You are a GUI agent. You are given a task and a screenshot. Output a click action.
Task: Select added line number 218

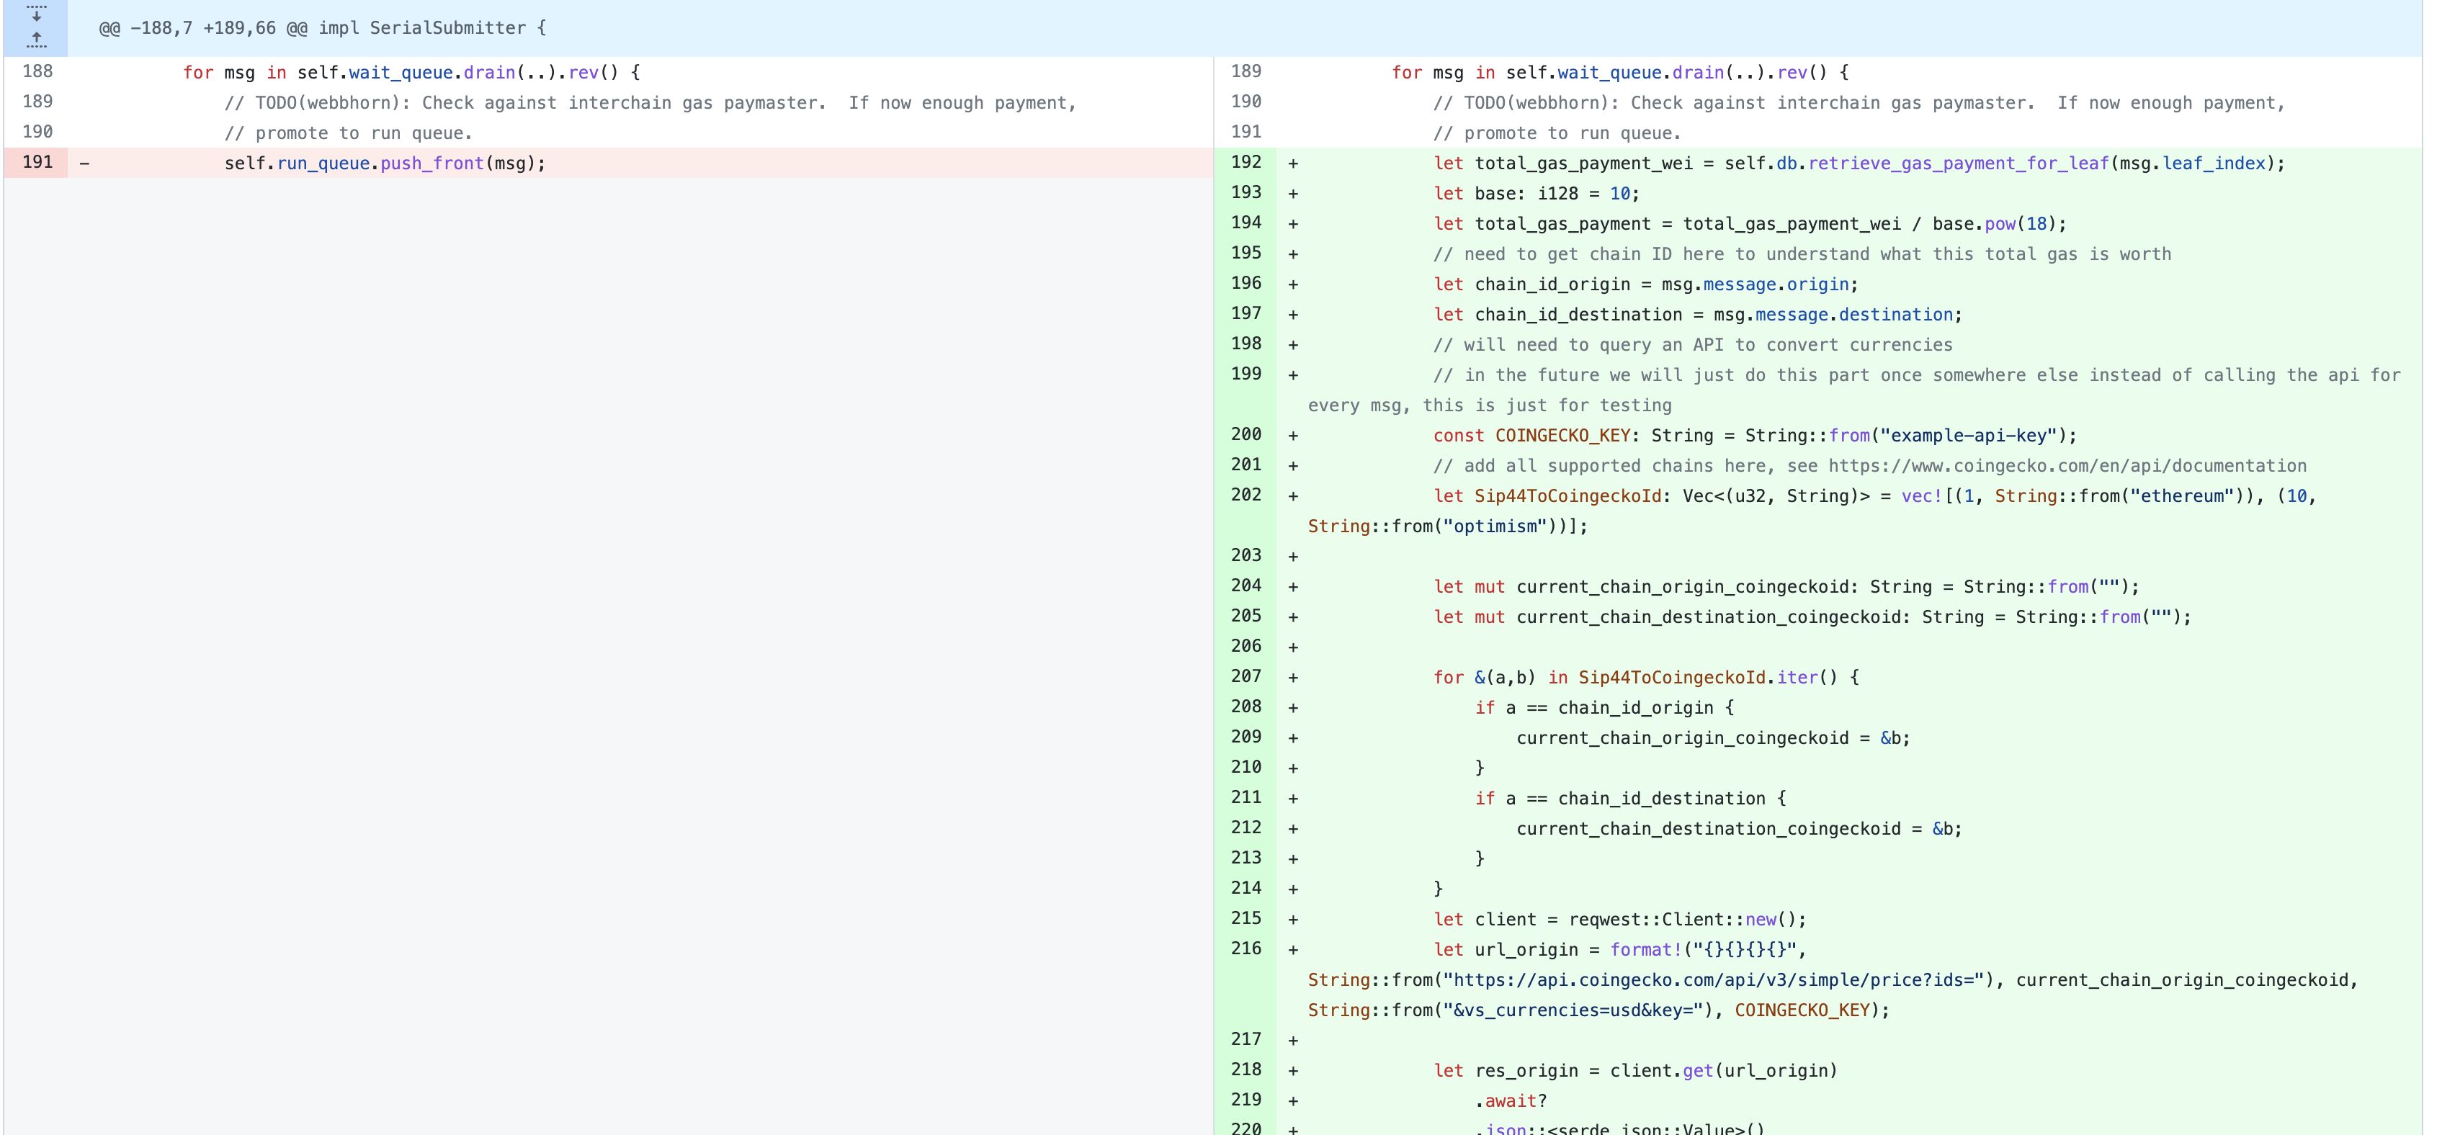pos(1245,1072)
